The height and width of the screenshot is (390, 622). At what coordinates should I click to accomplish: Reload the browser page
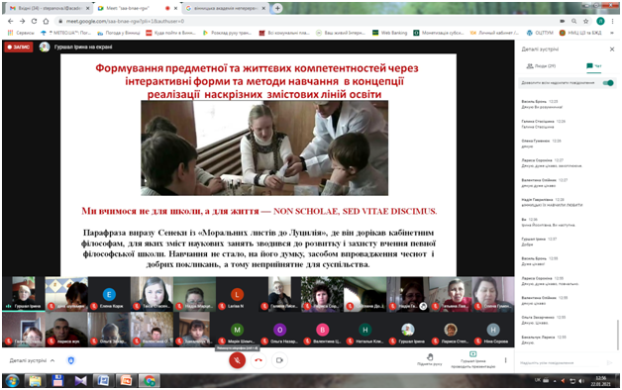click(x=34, y=21)
